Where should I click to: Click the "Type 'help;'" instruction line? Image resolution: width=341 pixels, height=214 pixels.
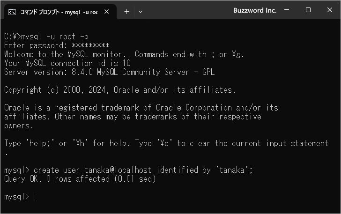(166, 143)
